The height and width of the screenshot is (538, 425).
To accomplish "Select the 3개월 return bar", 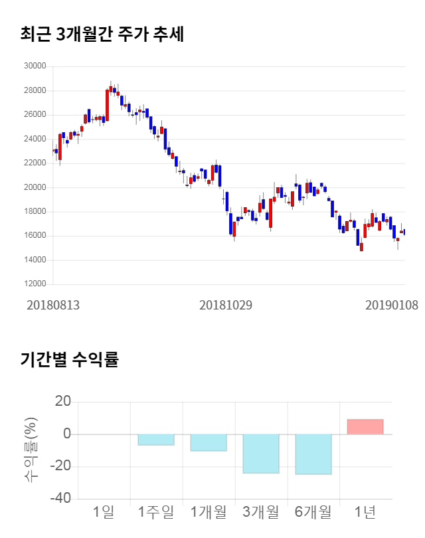I will tap(261, 454).
